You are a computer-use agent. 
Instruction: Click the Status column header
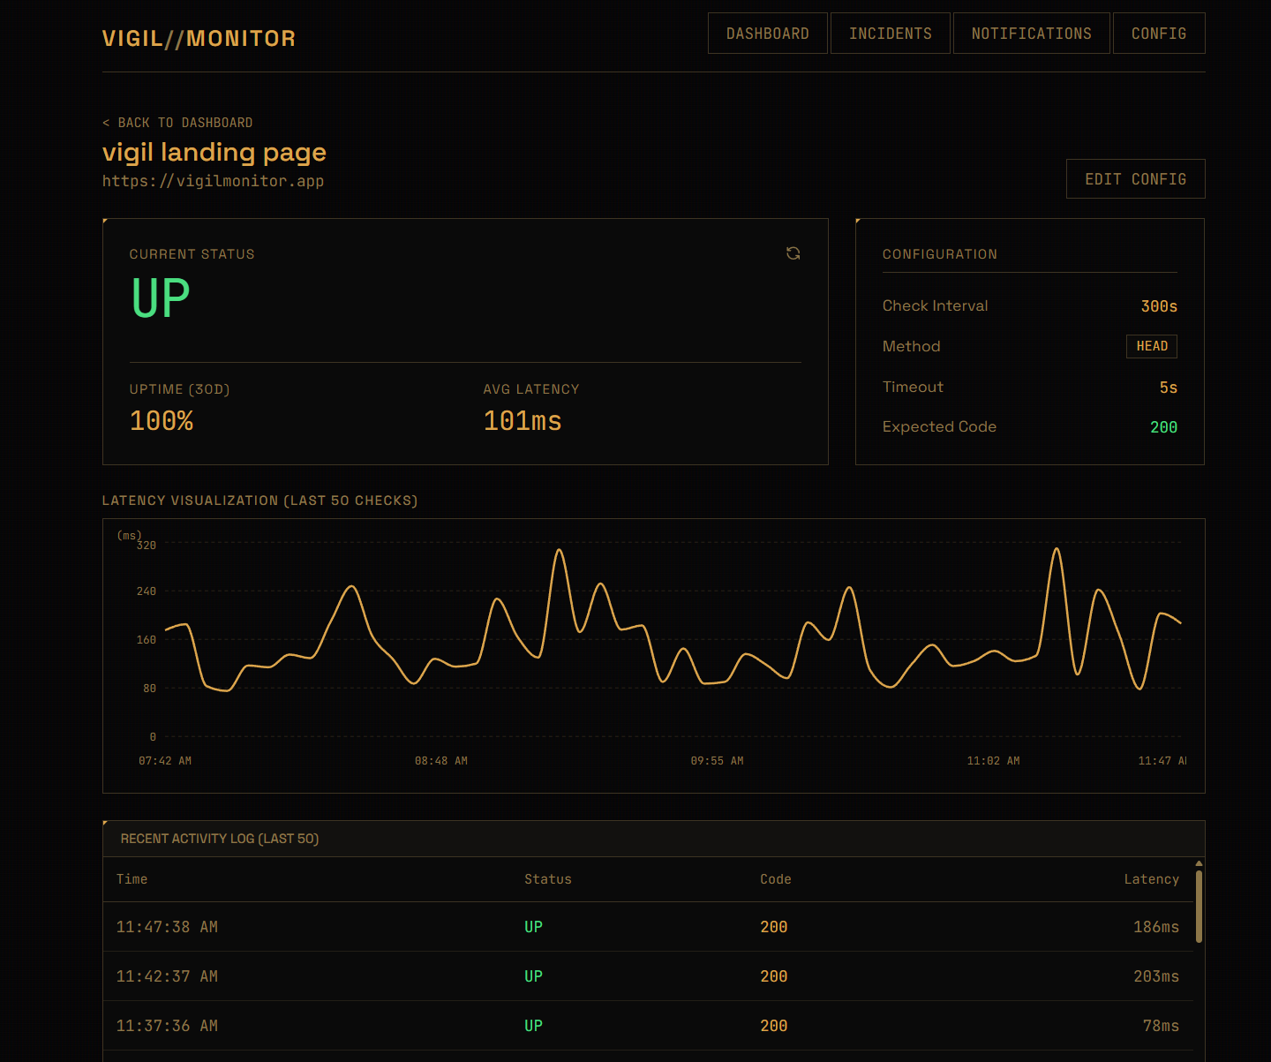tap(548, 879)
